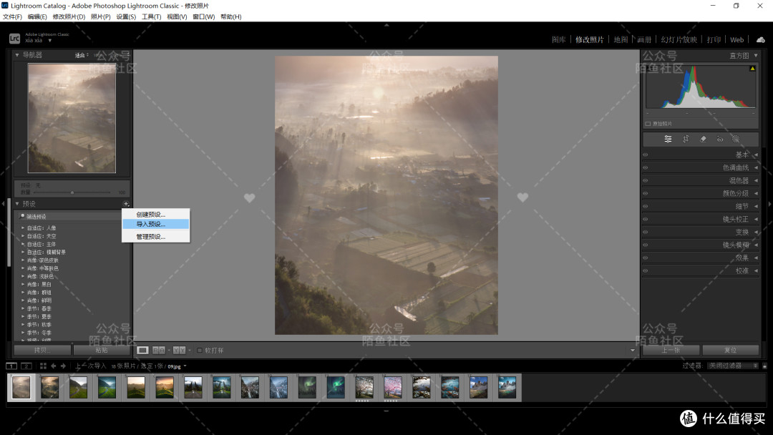Switch to the 图库 module
773x435 pixels.
pos(558,39)
